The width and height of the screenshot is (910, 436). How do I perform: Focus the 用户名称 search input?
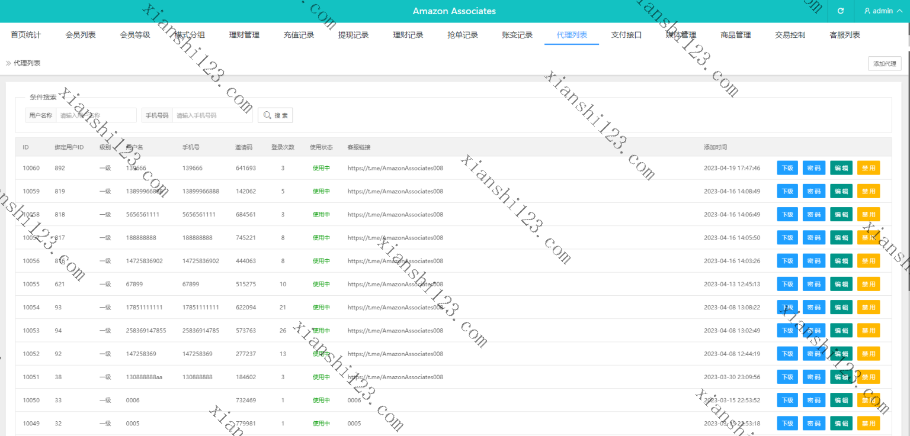96,115
